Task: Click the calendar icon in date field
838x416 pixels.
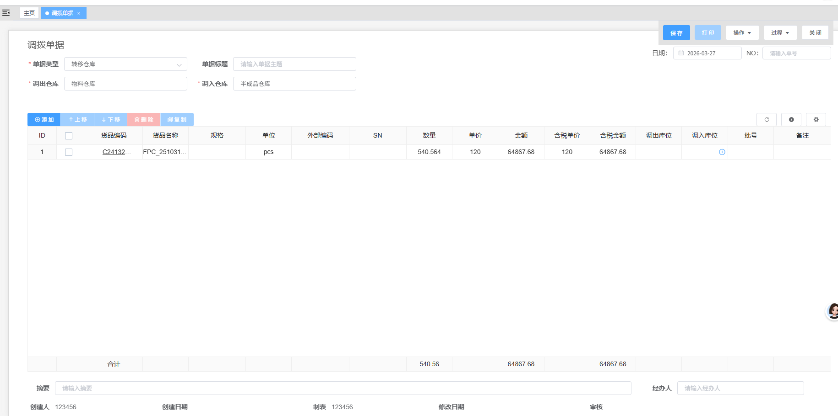Action: (681, 53)
